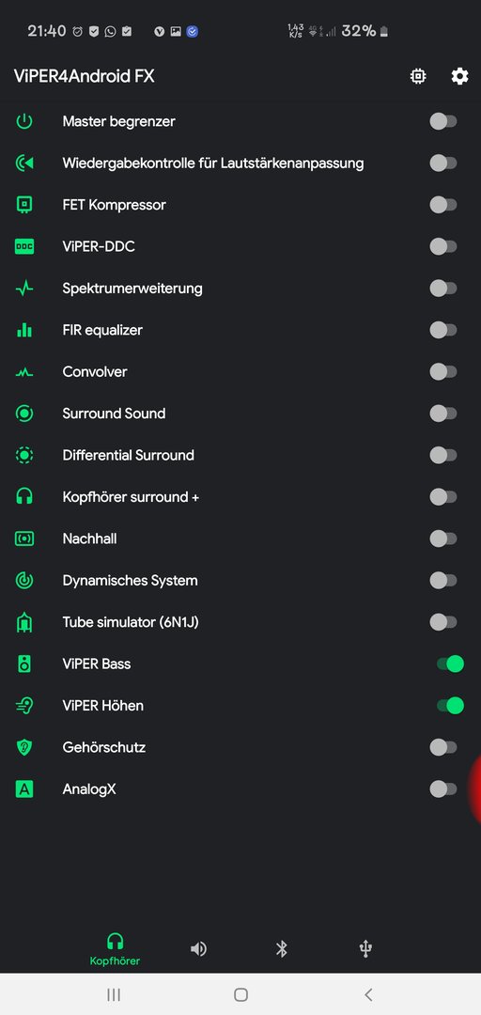The width and height of the screenshot is (481, 1015).
Task: Tap the ViPER-DDC icon
Action: (x=23, y=246)
